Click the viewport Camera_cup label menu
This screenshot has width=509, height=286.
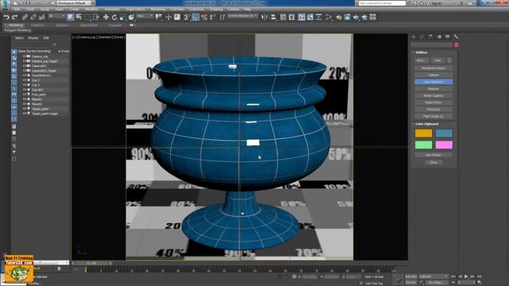click(x=87, y=37)
